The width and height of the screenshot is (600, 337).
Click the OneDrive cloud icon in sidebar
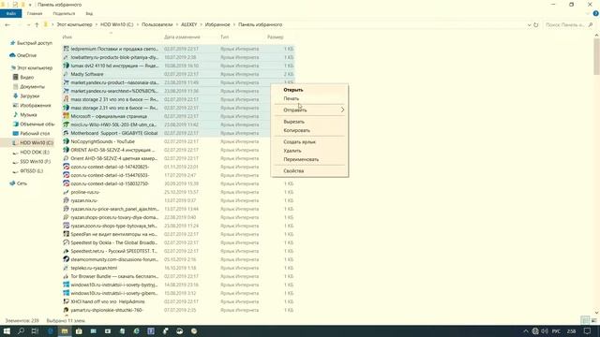click(x=12, y=55)
